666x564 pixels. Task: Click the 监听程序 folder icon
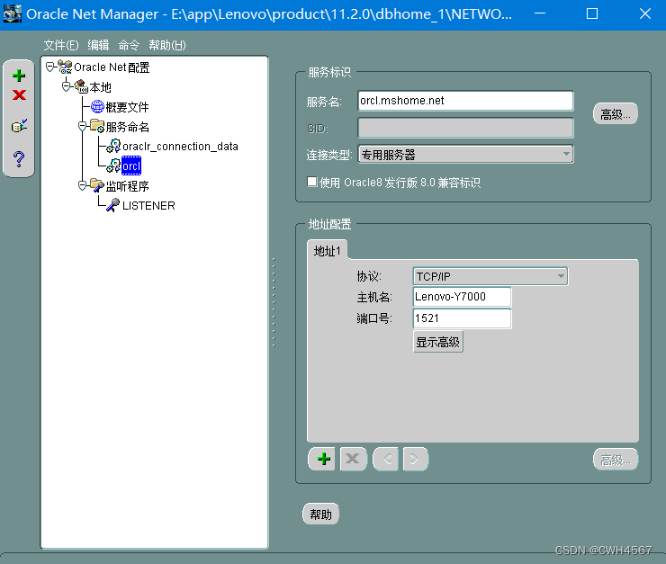coord(97,185)
